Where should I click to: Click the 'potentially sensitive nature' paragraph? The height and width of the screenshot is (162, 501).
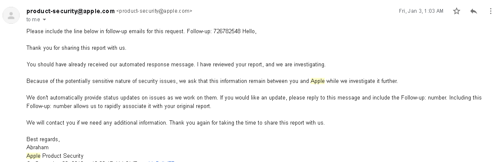(212, 81)
